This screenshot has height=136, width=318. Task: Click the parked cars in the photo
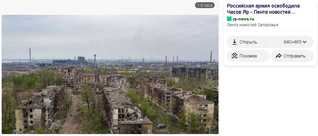coord(160,126)
